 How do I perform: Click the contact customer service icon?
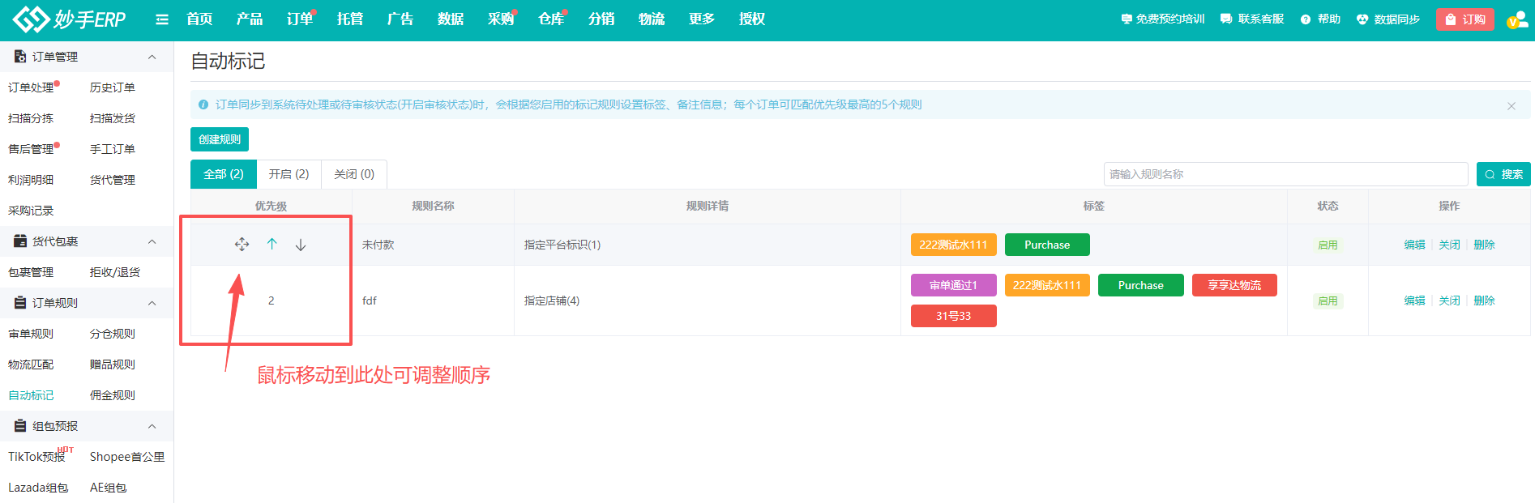[1226, 19]
